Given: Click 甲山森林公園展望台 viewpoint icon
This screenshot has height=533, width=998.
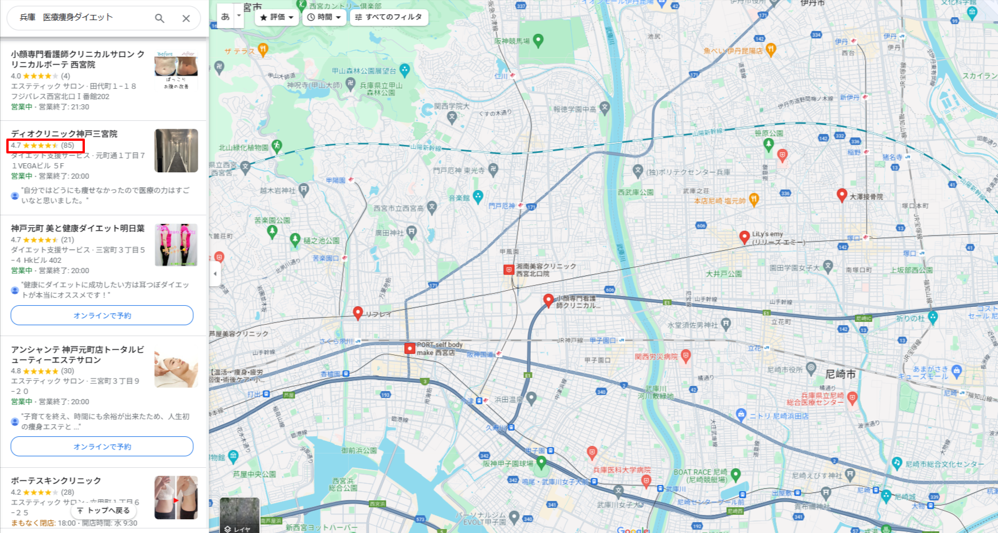Looking at the screenshot, I should [x=405, y=70].
